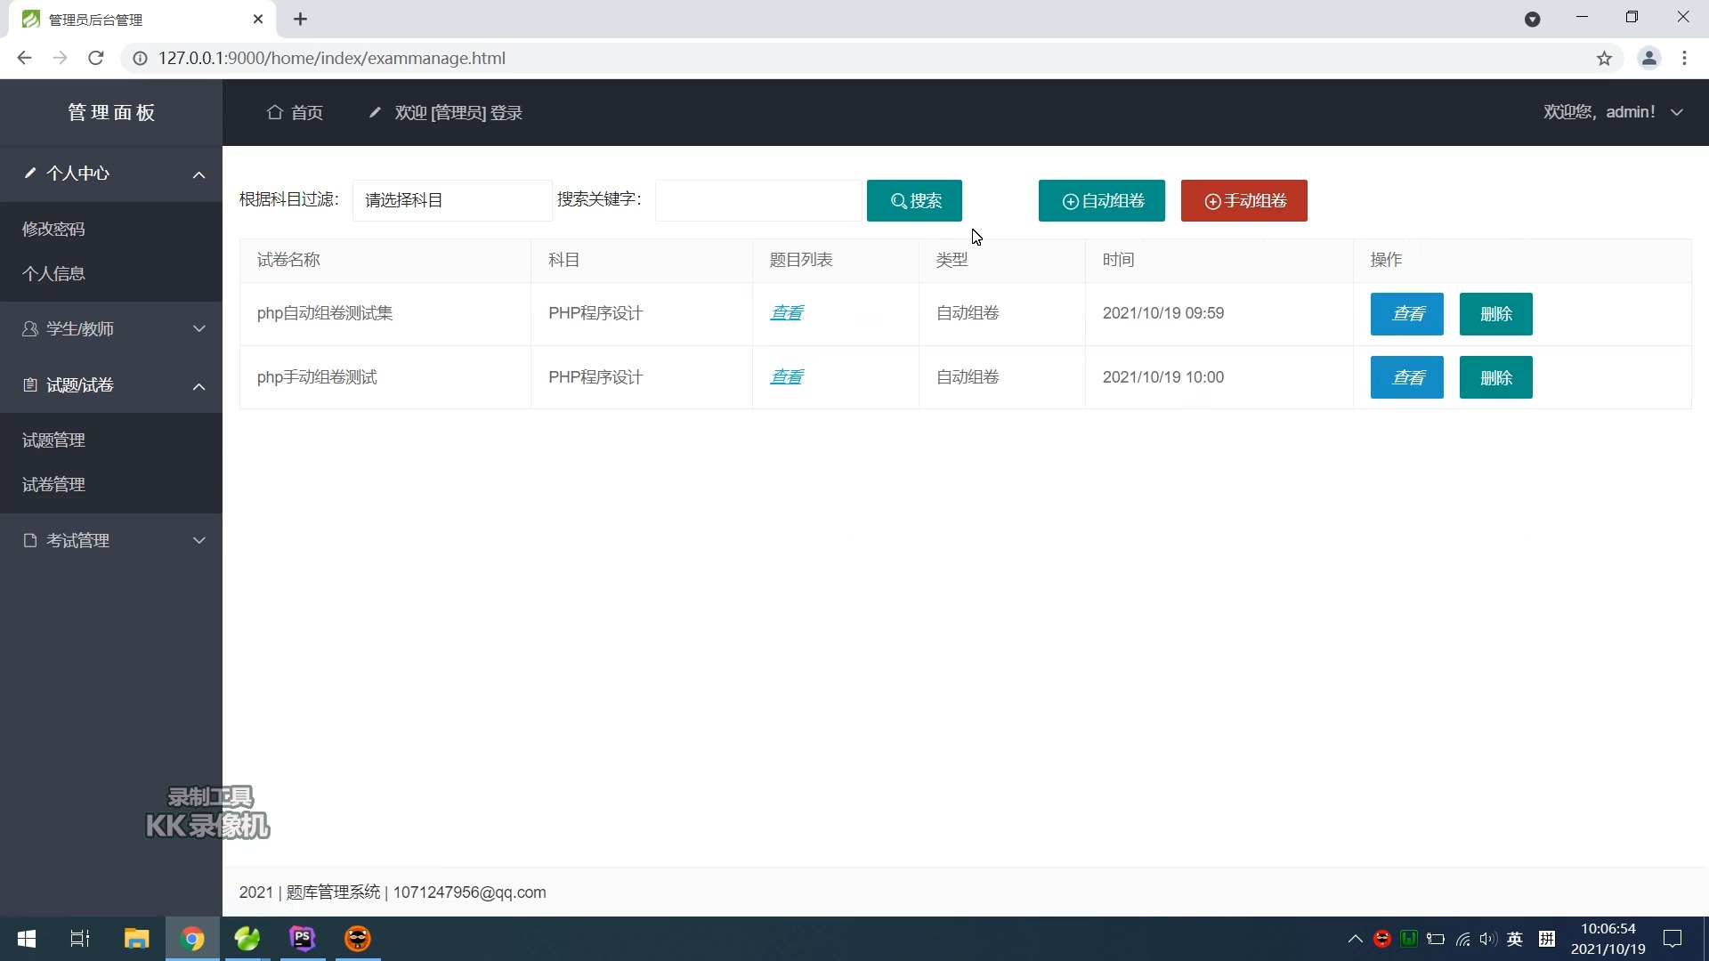Open 试题管理 in the sidebar
1709x961 pixels.
coord(54,440)
